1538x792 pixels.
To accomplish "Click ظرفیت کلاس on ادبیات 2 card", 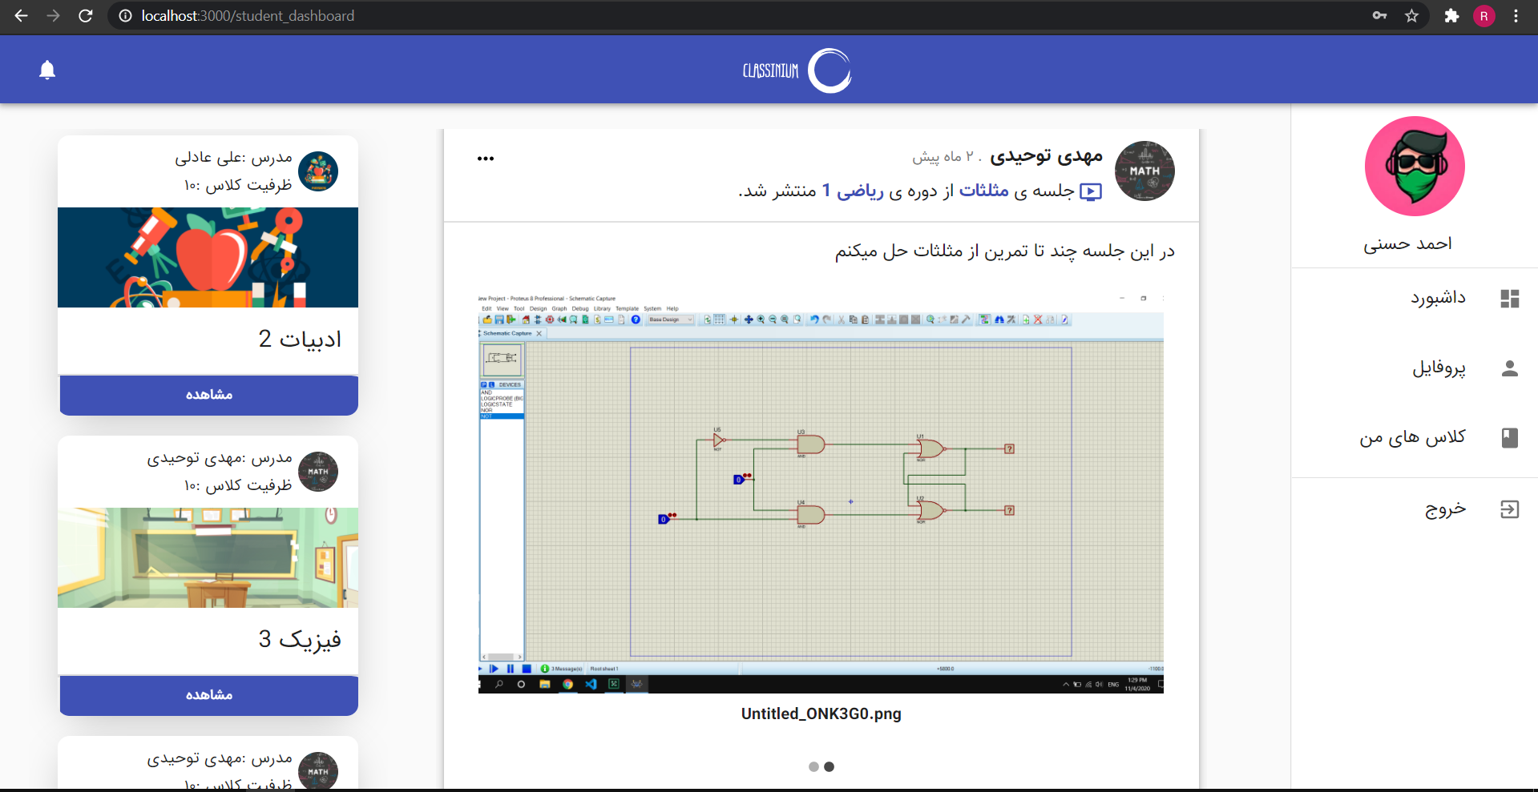I will pos(238,185).
